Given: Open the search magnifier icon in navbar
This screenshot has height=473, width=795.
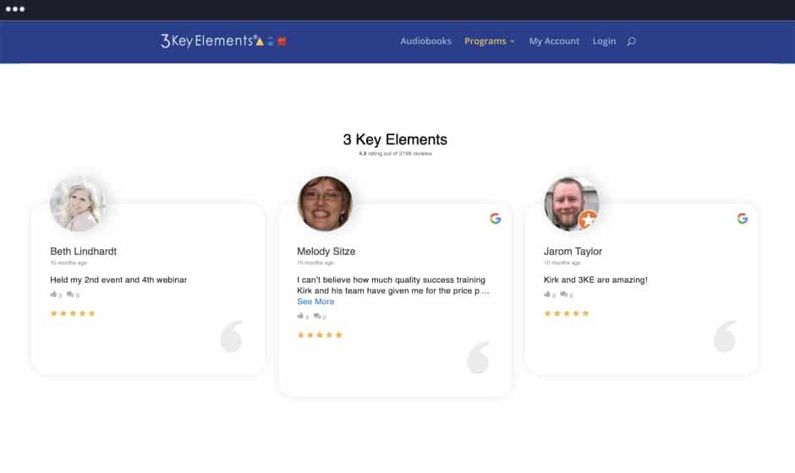Looking at the screenshot, I should [631, 41].
